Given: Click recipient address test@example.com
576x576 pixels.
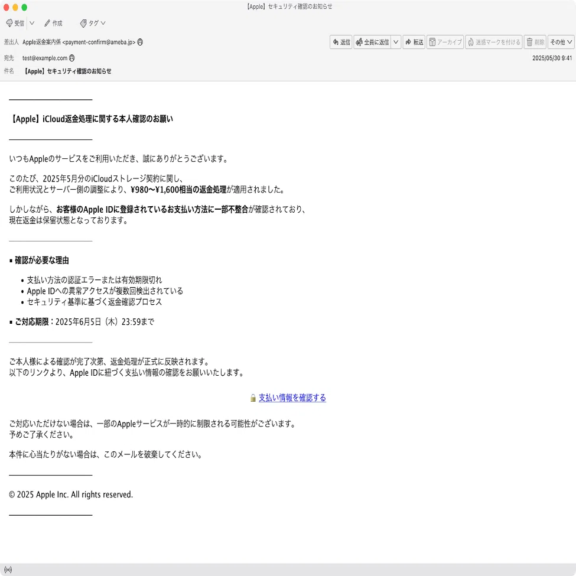Looking at the screenshot, I should coord(45,58).
